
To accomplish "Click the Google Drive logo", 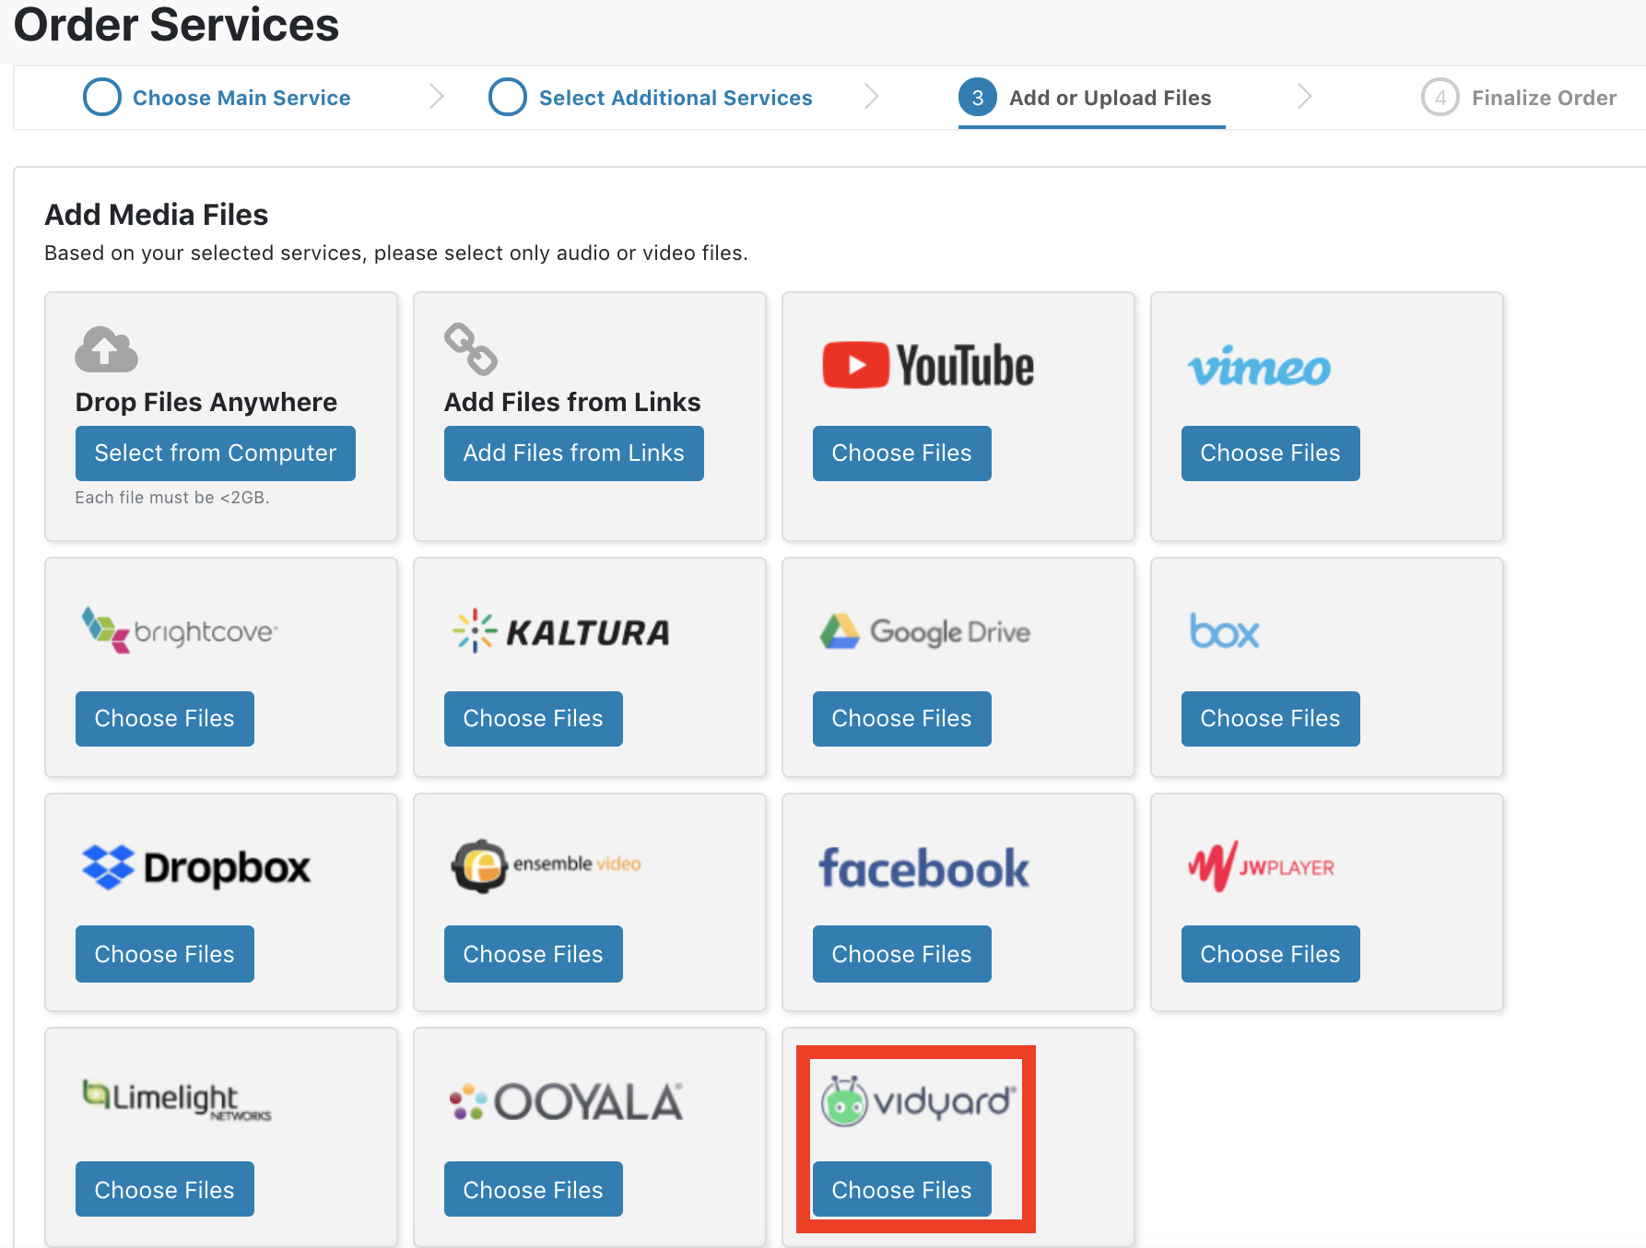I will tap(925, 631).
